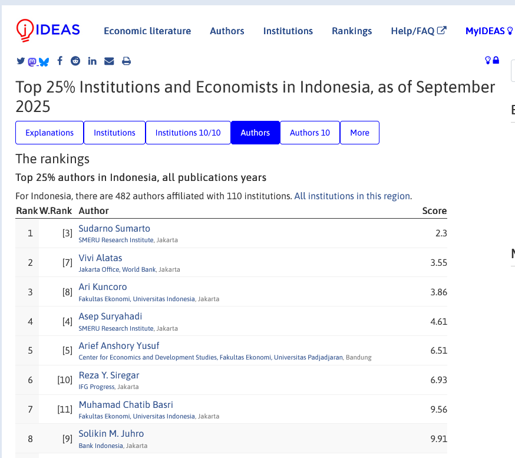Share on Facebook icon
This screenshot has width=515, height=458.
pos(60,61)
